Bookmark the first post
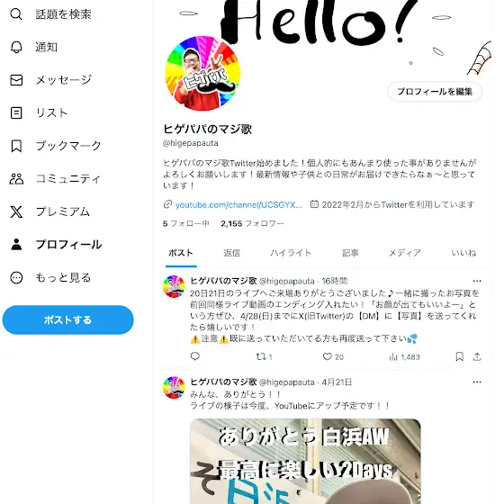Image resolution: width=504 pixels, height=504 pixels. pos(460,356)
